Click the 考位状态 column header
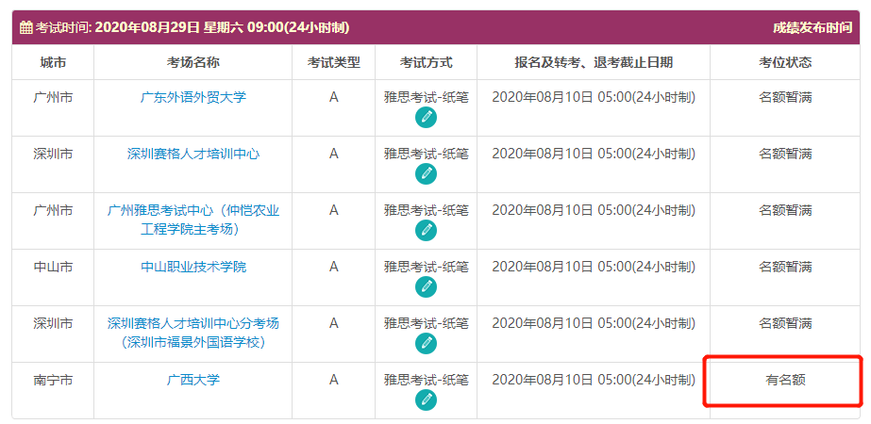 [x=785, y=63]
